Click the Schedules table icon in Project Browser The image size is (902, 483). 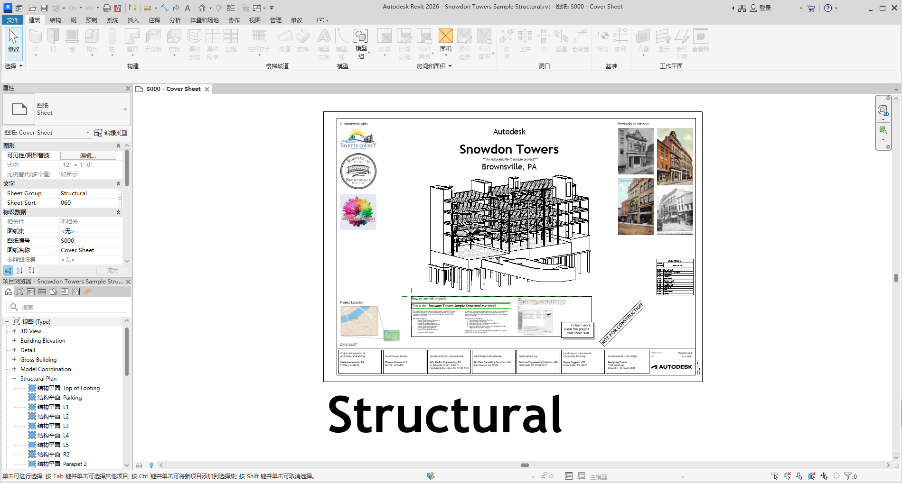42,292
